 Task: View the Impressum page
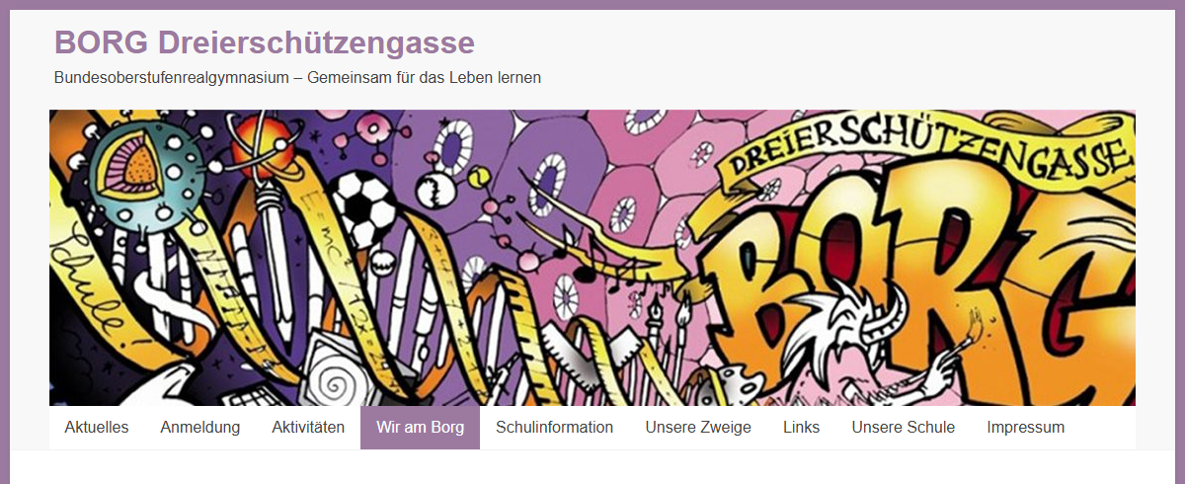point(1026,428)
